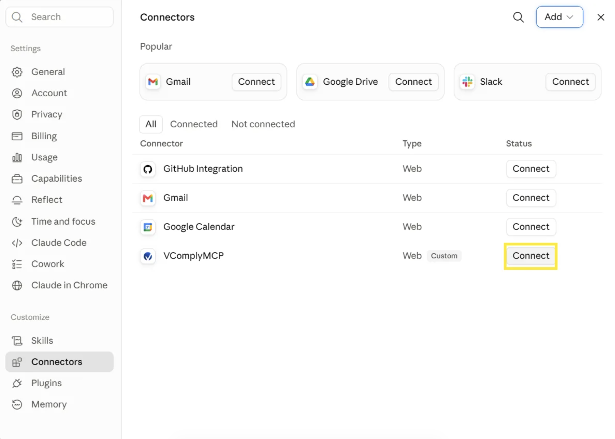
Task: Click the Privacy shield icon
Action: 17,114
